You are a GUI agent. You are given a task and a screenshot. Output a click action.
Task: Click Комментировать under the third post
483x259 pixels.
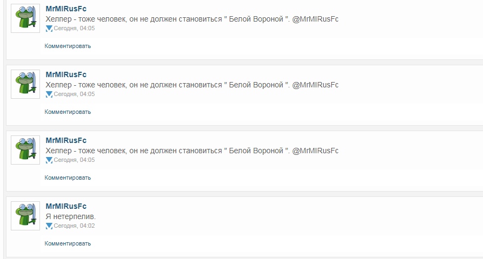tap(68, 178)
